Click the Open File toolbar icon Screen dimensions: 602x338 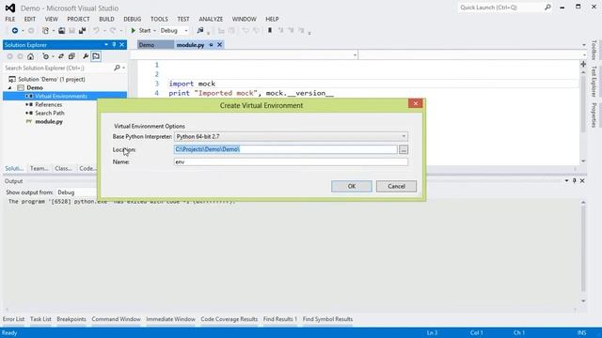(x=61, y=30)
